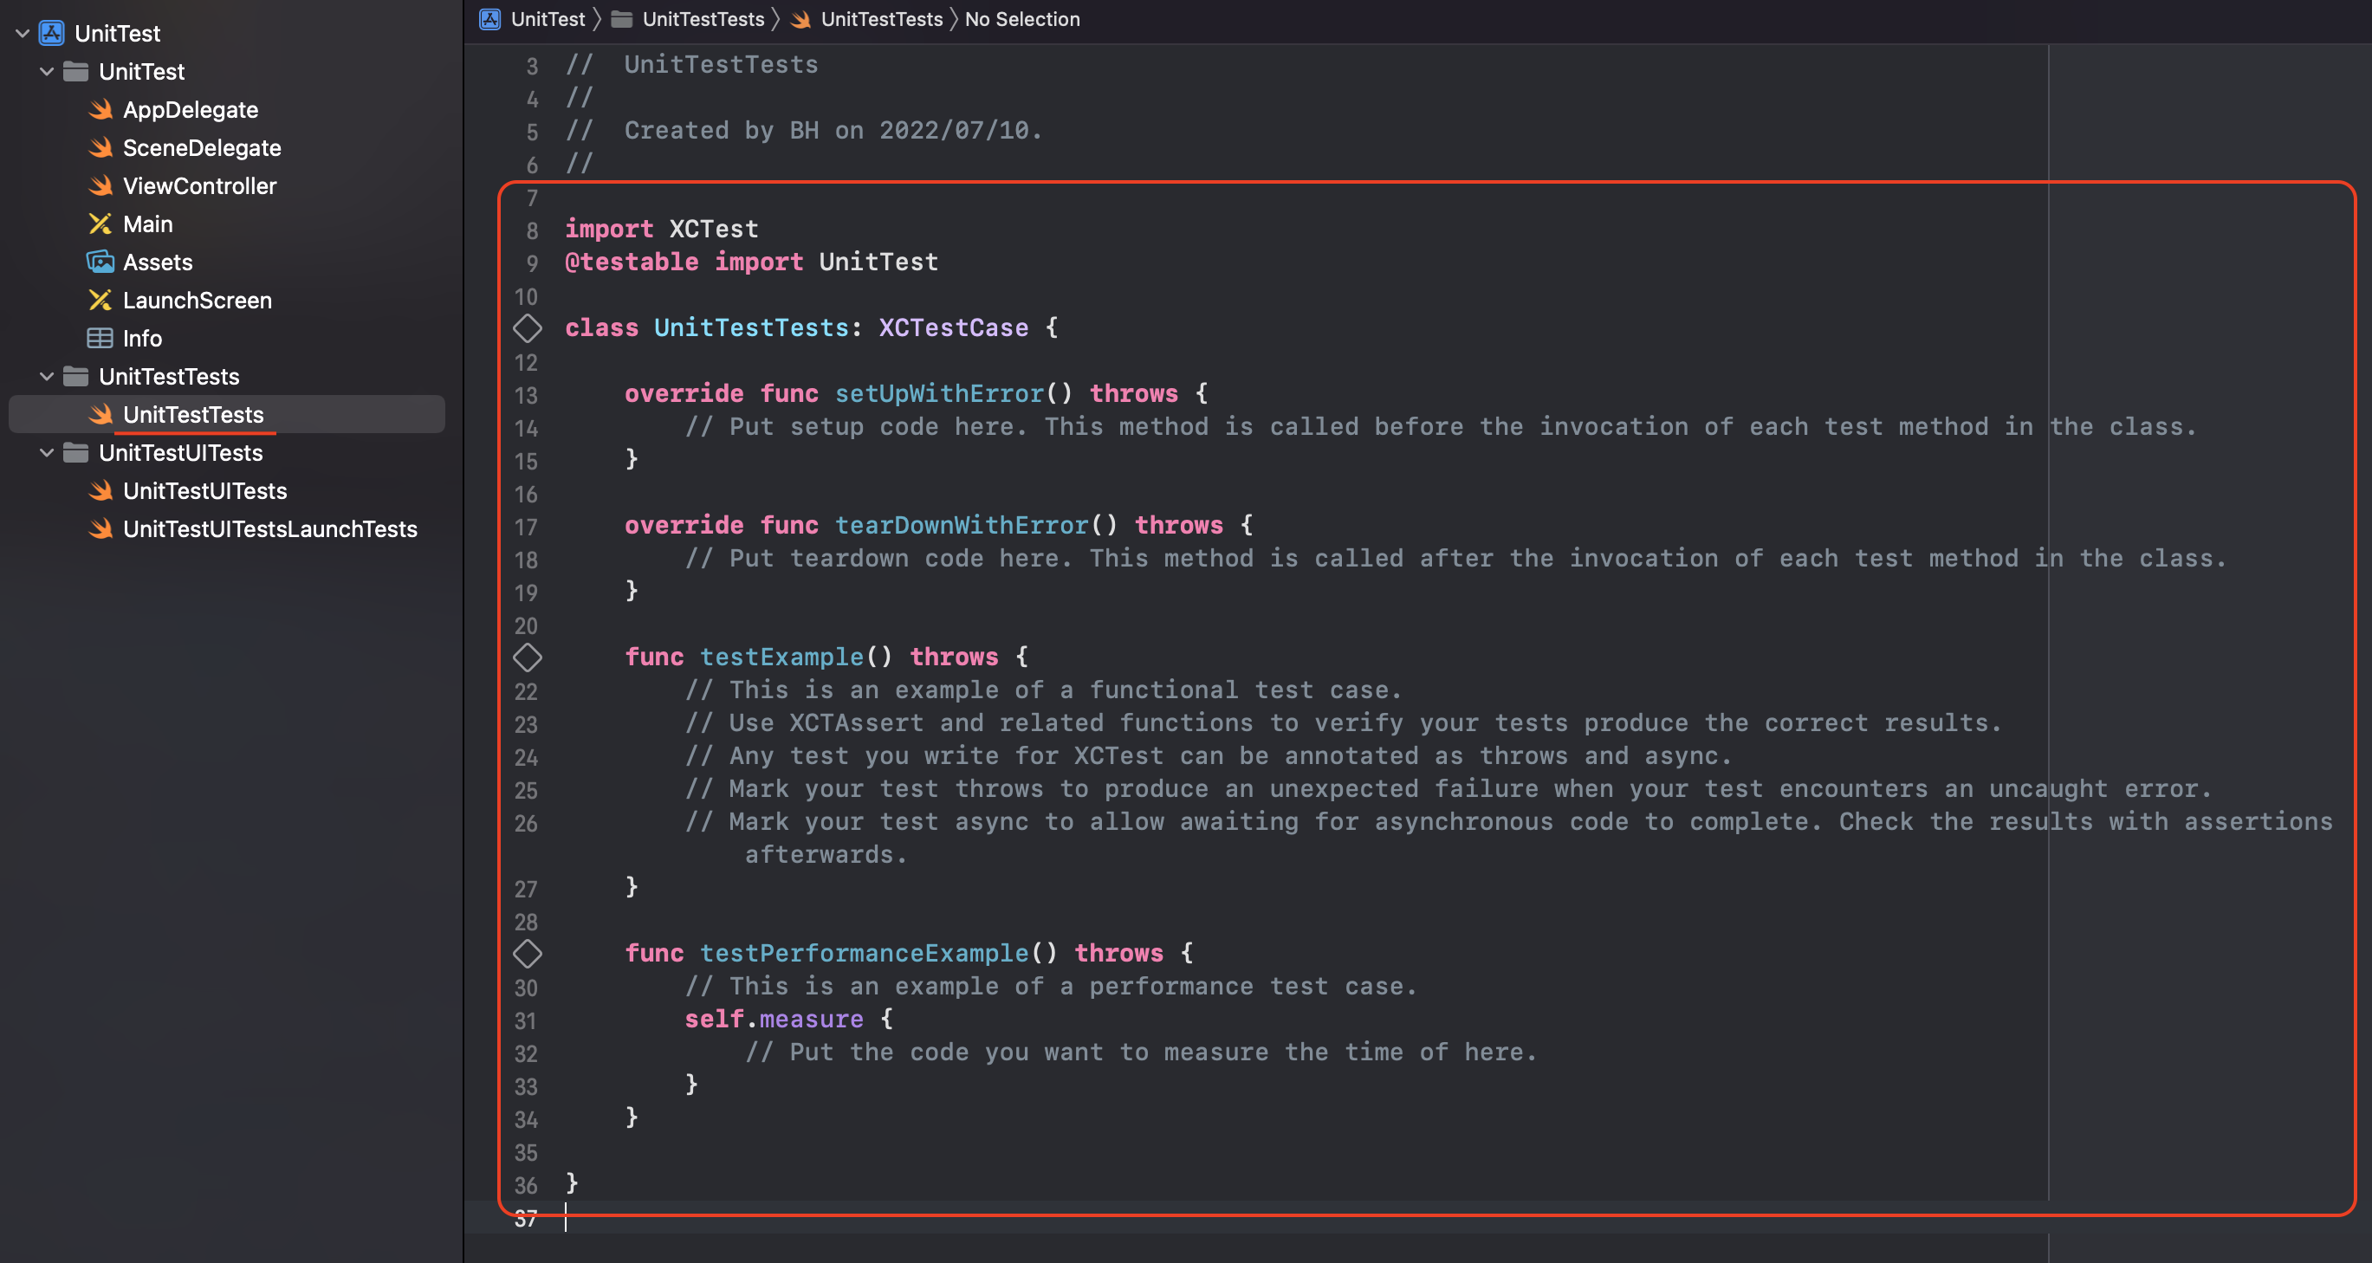This screenshot has width=2372, height=1263.
Task: Select the ViewController file
Action: pos(199,186)
